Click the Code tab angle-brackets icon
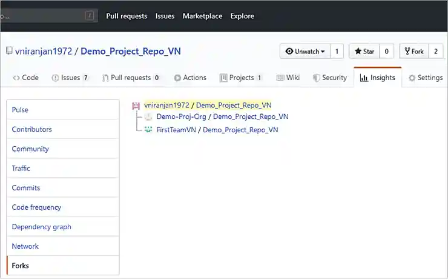 16,78
